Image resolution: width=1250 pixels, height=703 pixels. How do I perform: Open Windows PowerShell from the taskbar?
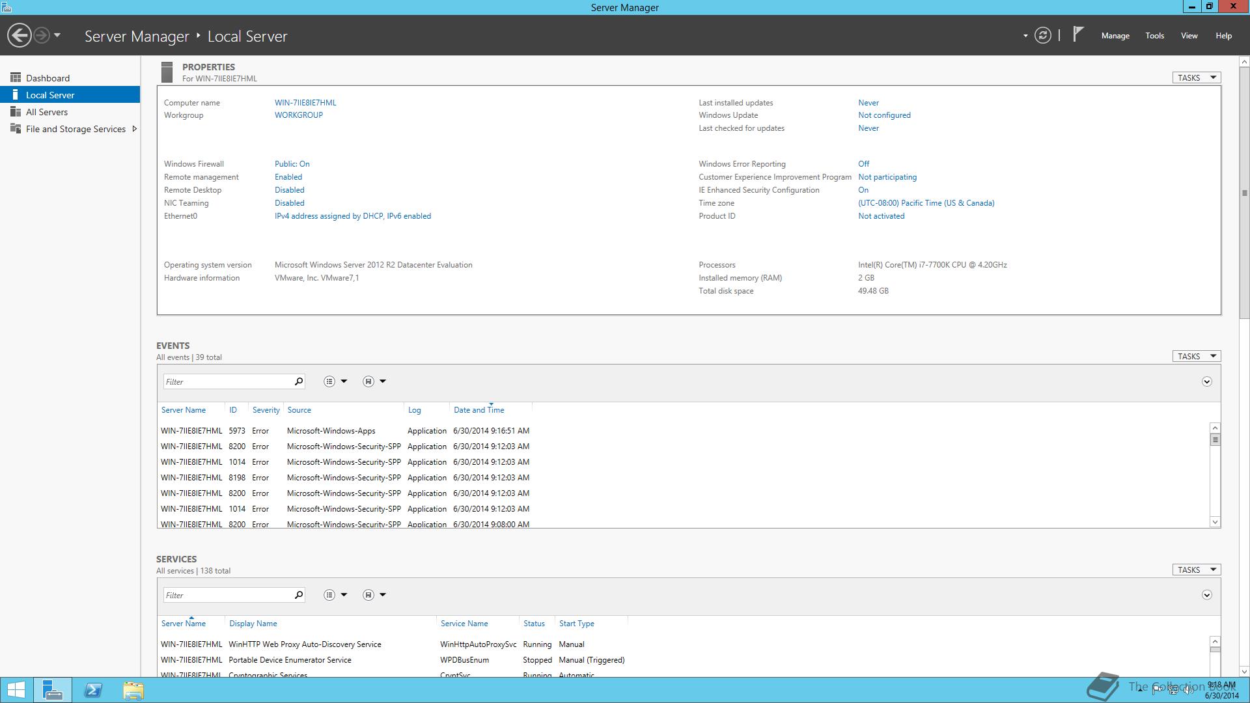coord(93,690)
